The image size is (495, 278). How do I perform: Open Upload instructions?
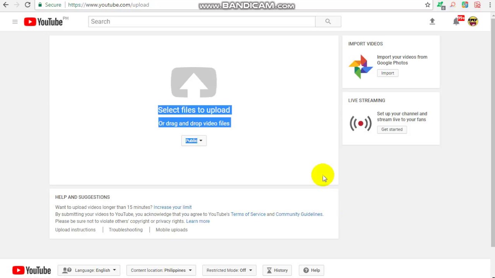pyautogui.click(x=75, y=230)
